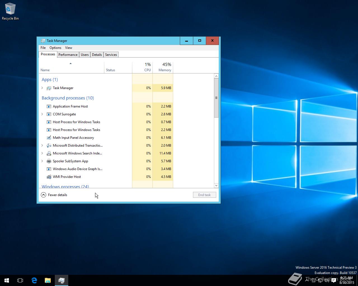Select Task Manager taskbar button
This screenshot has height=286, width=358.
point(62,280)
